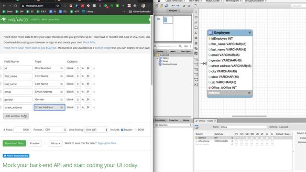Select the new layer tool in diagram toolbar

coord(196,28)
